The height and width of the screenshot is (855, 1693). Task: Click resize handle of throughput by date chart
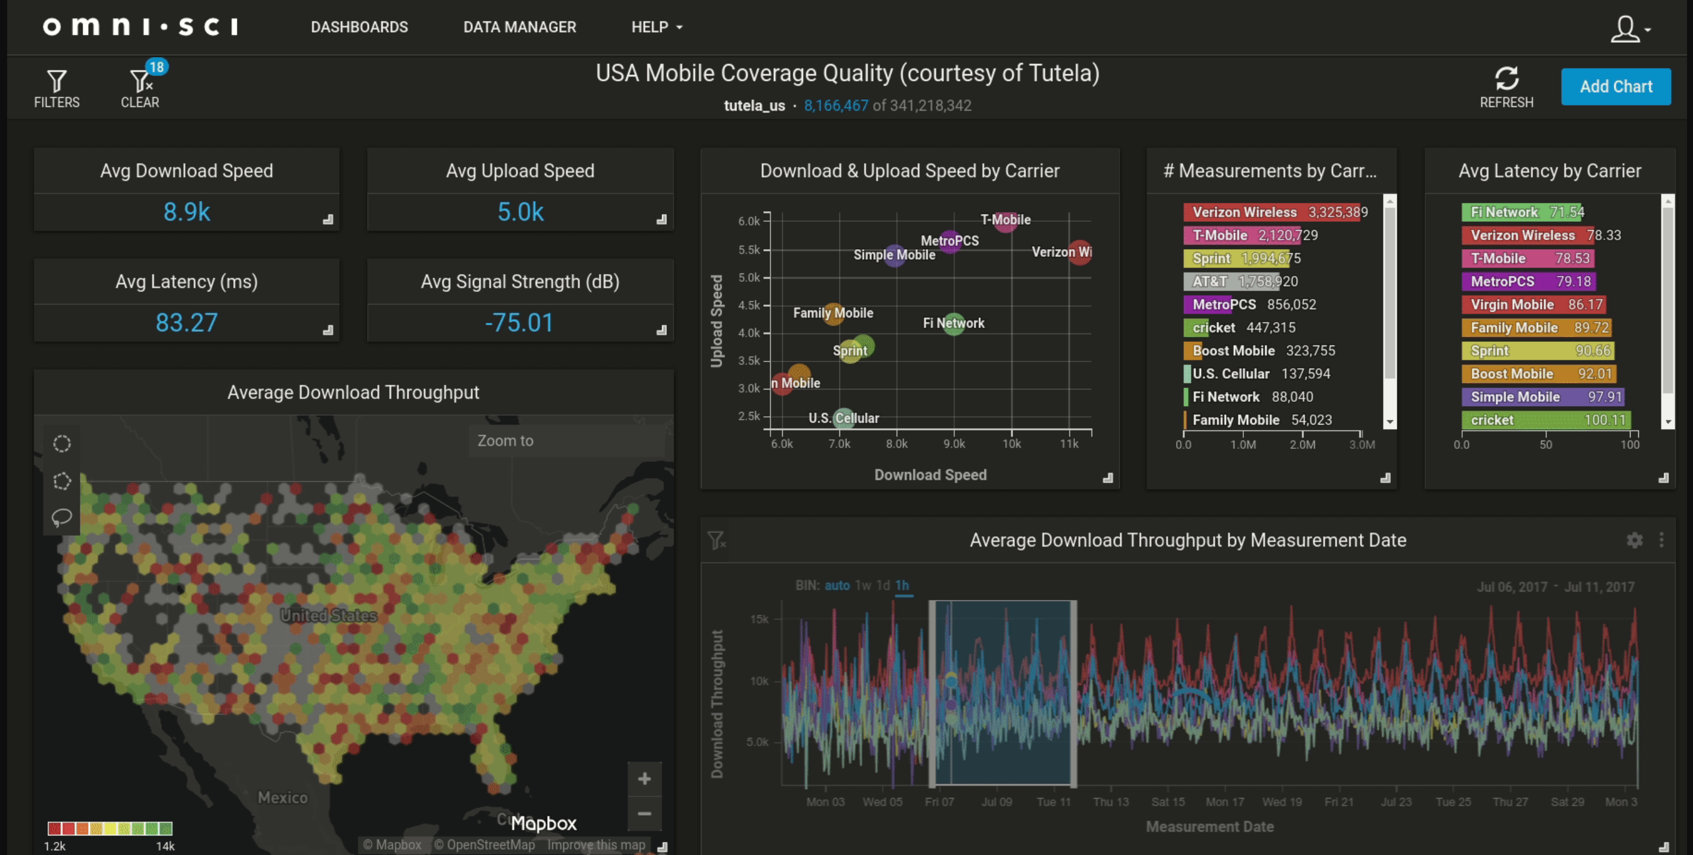click(x=1663, y=847)
